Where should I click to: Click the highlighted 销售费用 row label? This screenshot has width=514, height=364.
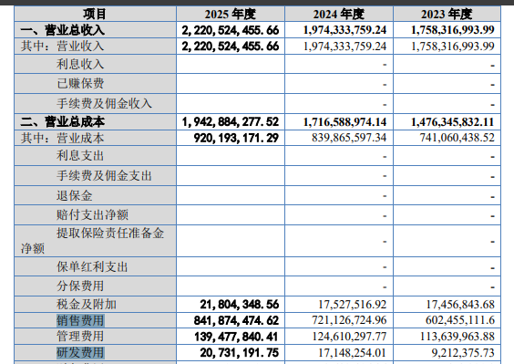tap(80, 320)
